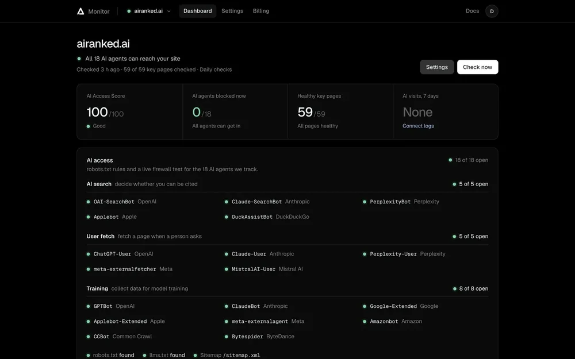Select the Bytespider ByteDance entry
This screenshot has height=359, width=575.
[x=259, y=337]
